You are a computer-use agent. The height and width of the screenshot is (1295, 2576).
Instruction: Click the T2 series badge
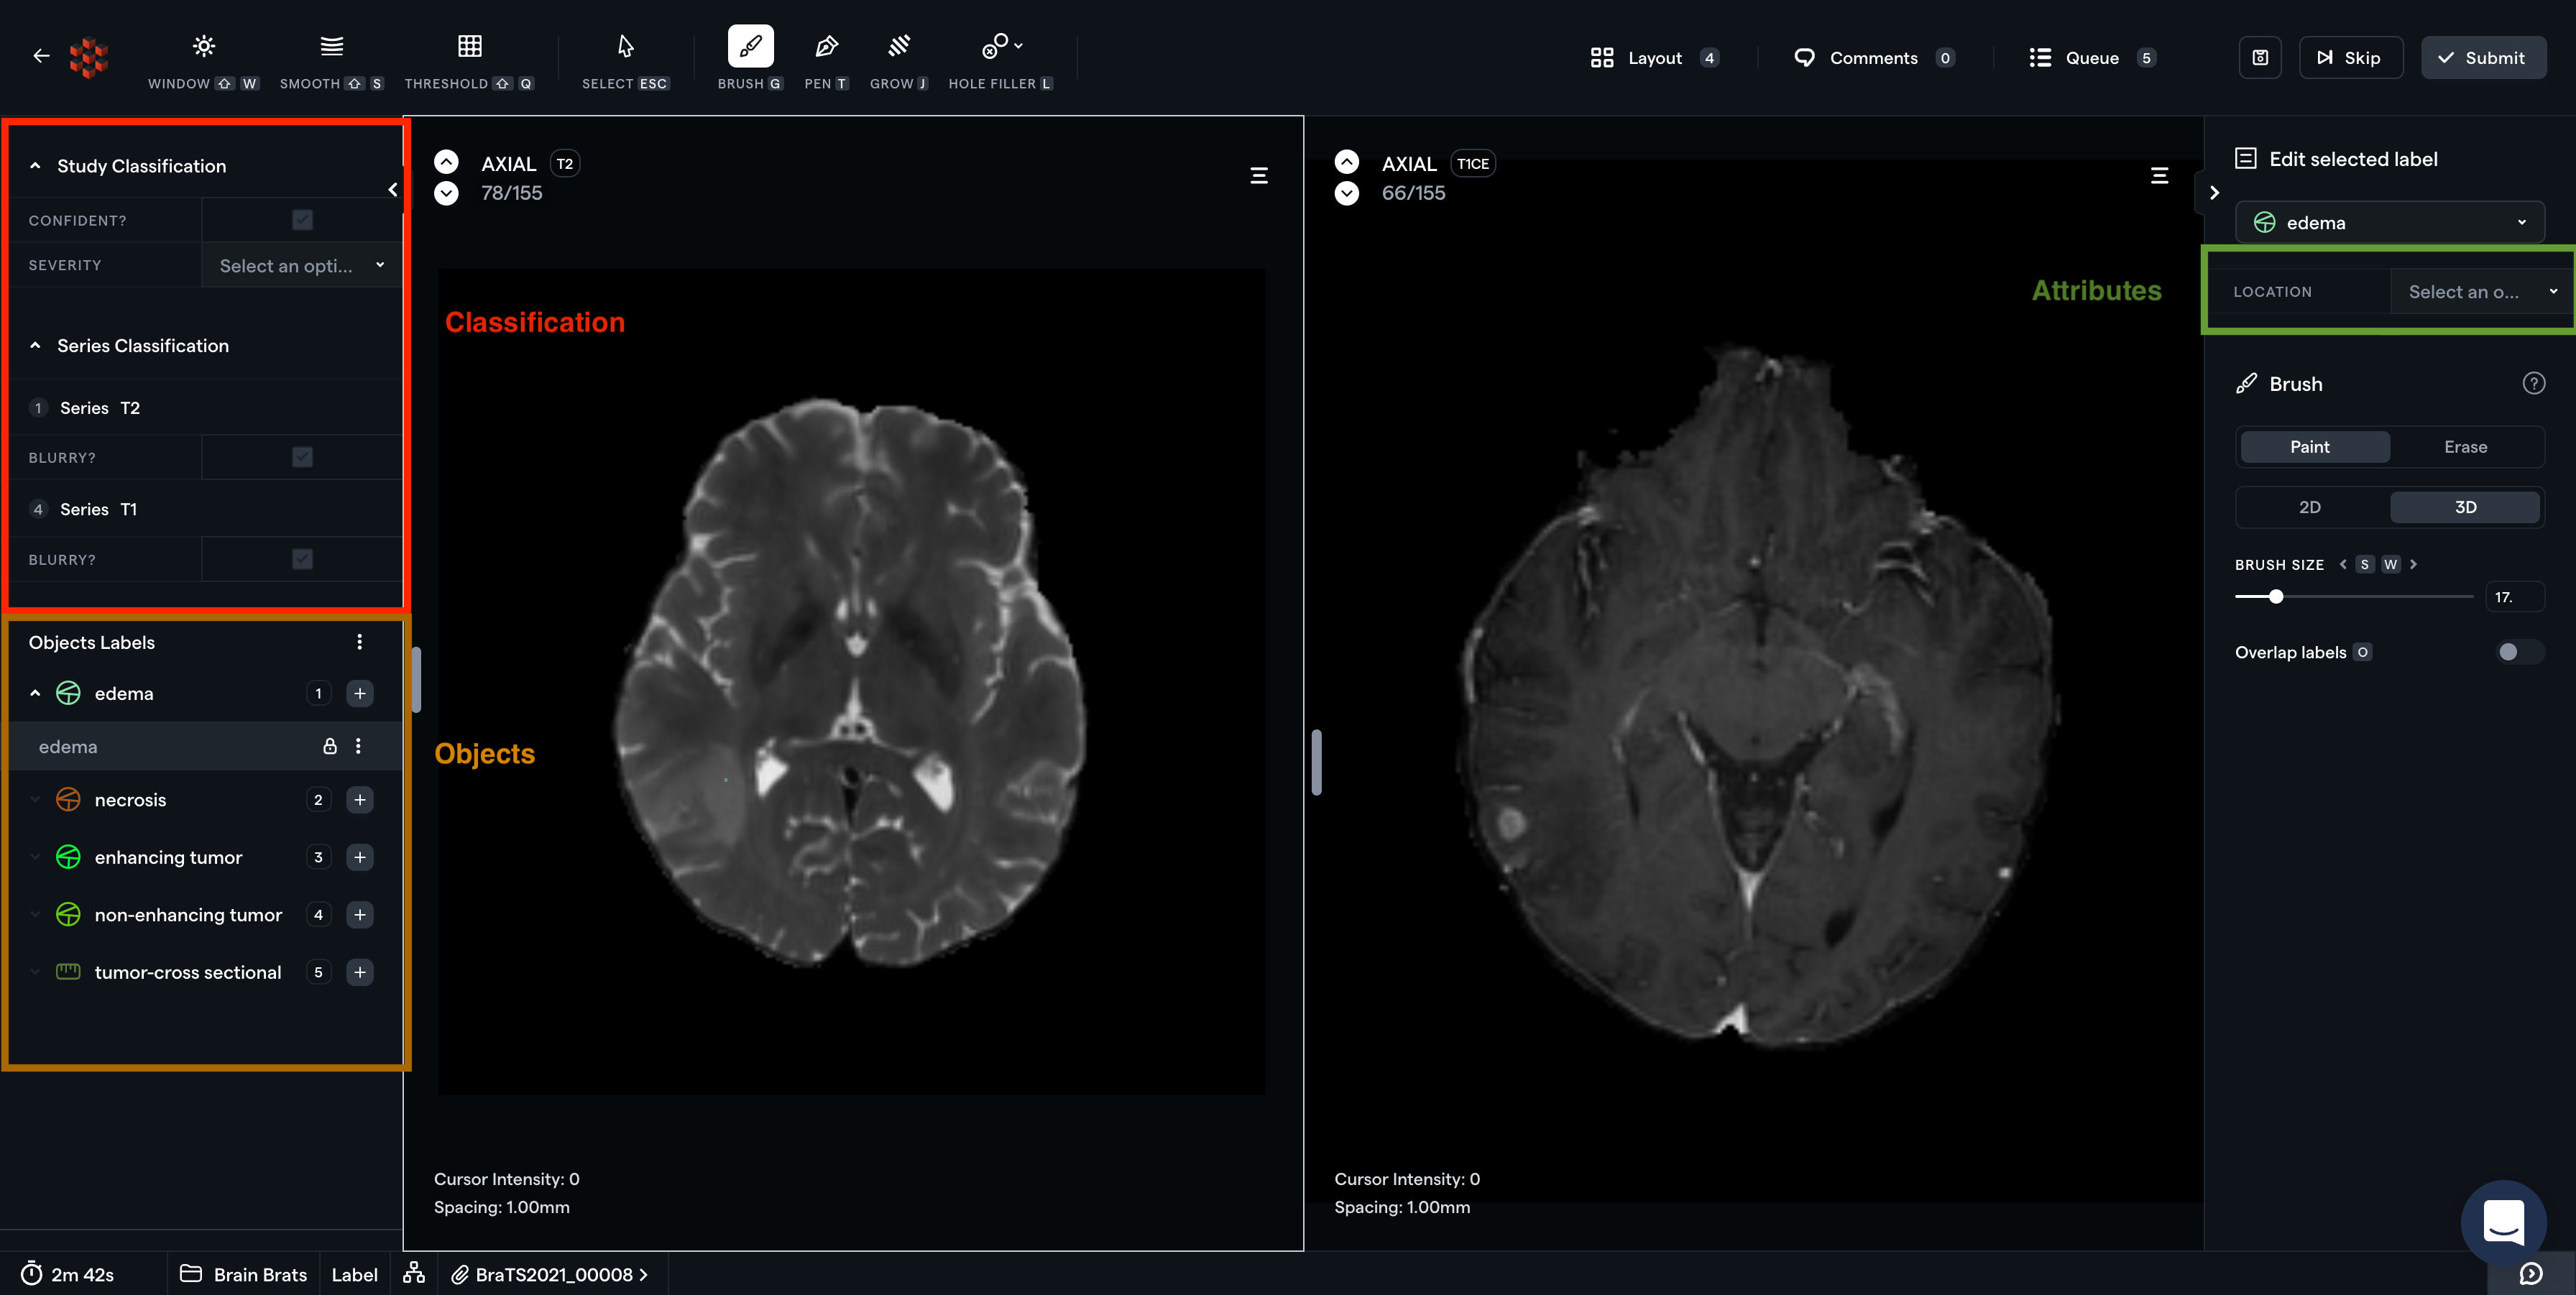coord(565,164)
